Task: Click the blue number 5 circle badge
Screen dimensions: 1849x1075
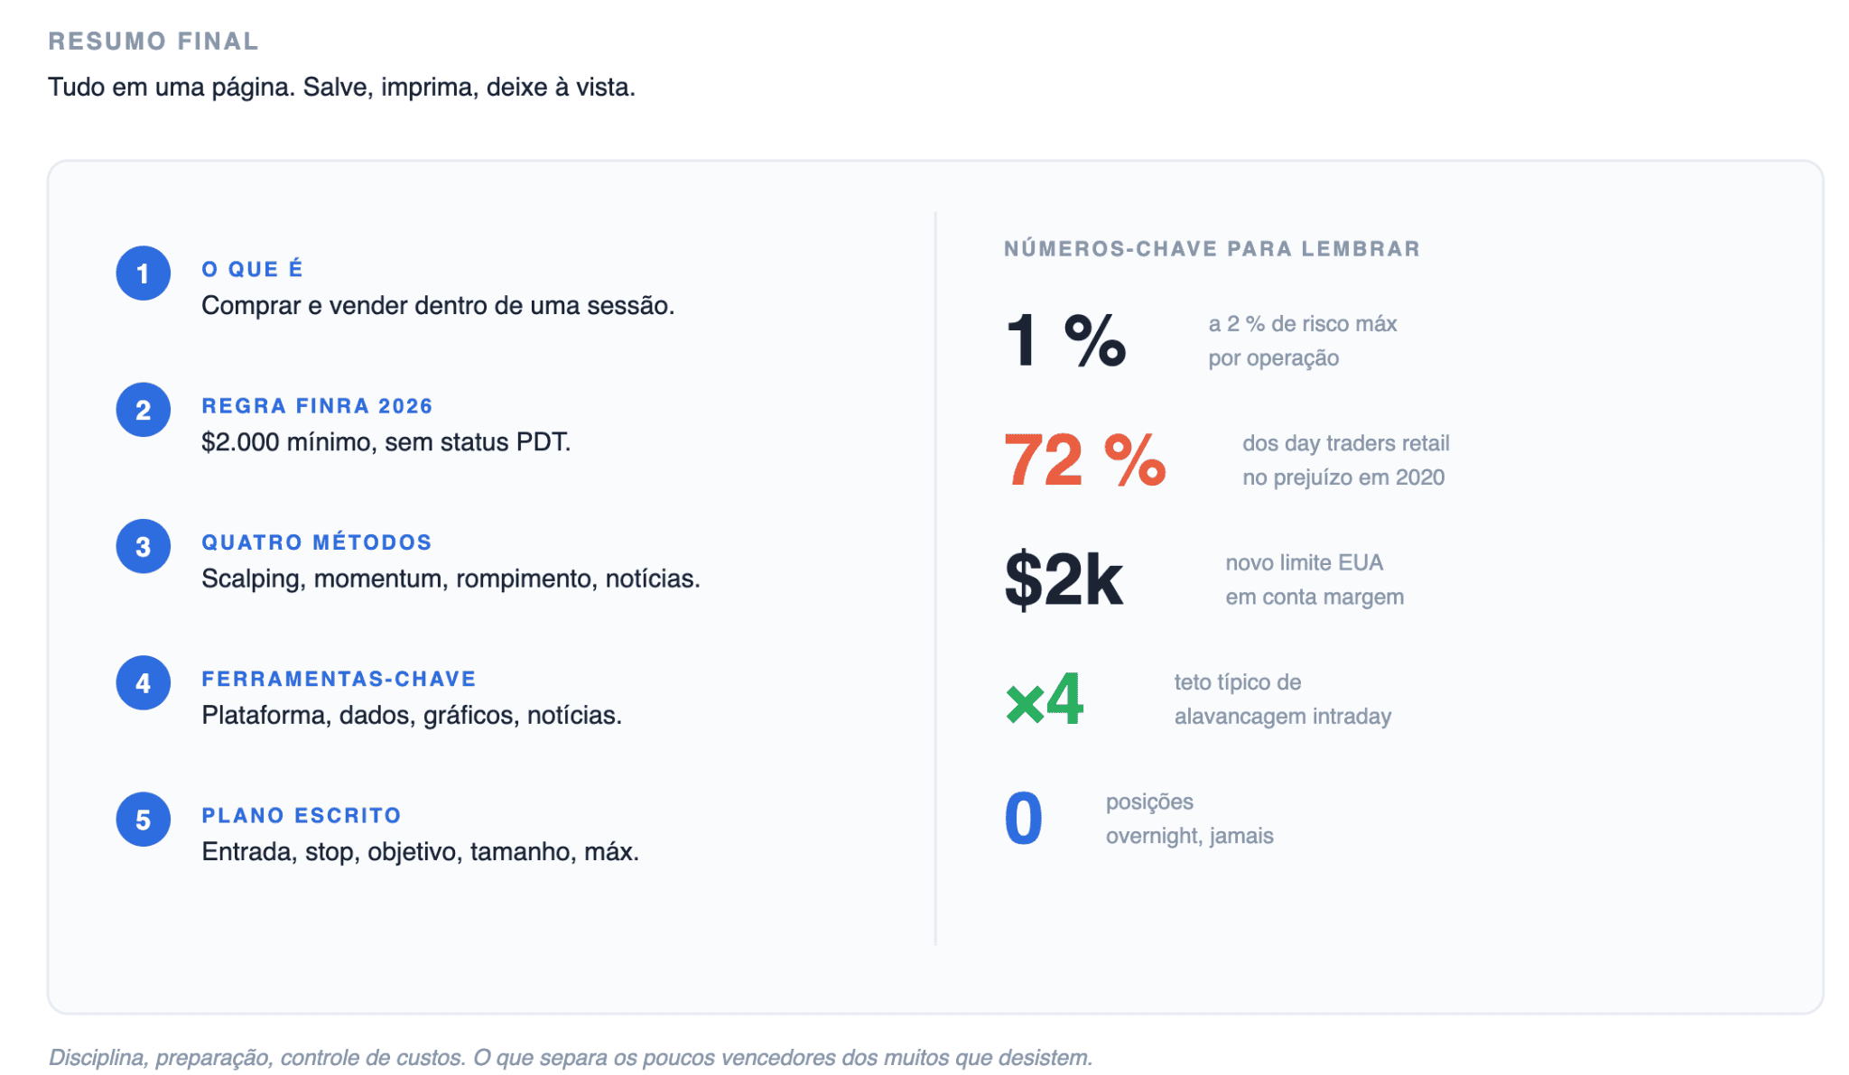Action: click(x=143, y=820)
